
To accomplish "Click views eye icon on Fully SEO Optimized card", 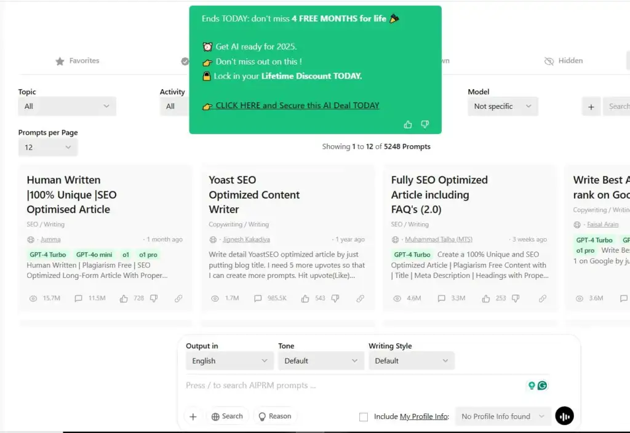I will [397, 298].
